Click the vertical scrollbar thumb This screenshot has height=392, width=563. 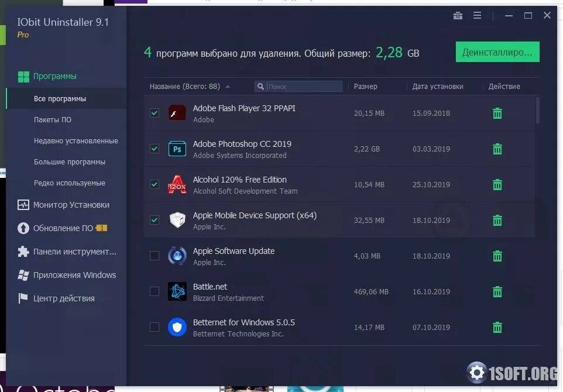537,110
